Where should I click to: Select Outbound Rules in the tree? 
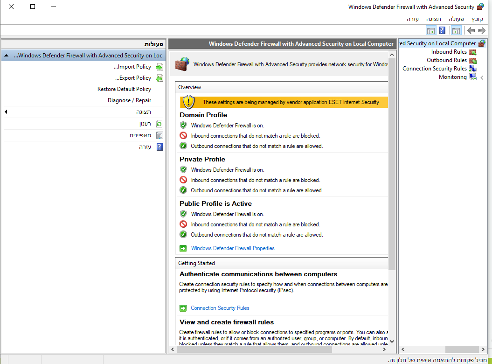coord(446,60)
